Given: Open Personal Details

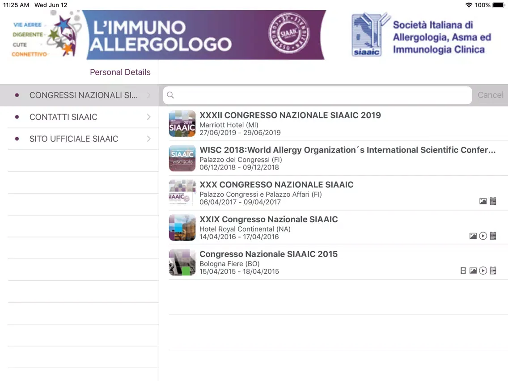Looking at the screenshot, I should pos(120,72).
